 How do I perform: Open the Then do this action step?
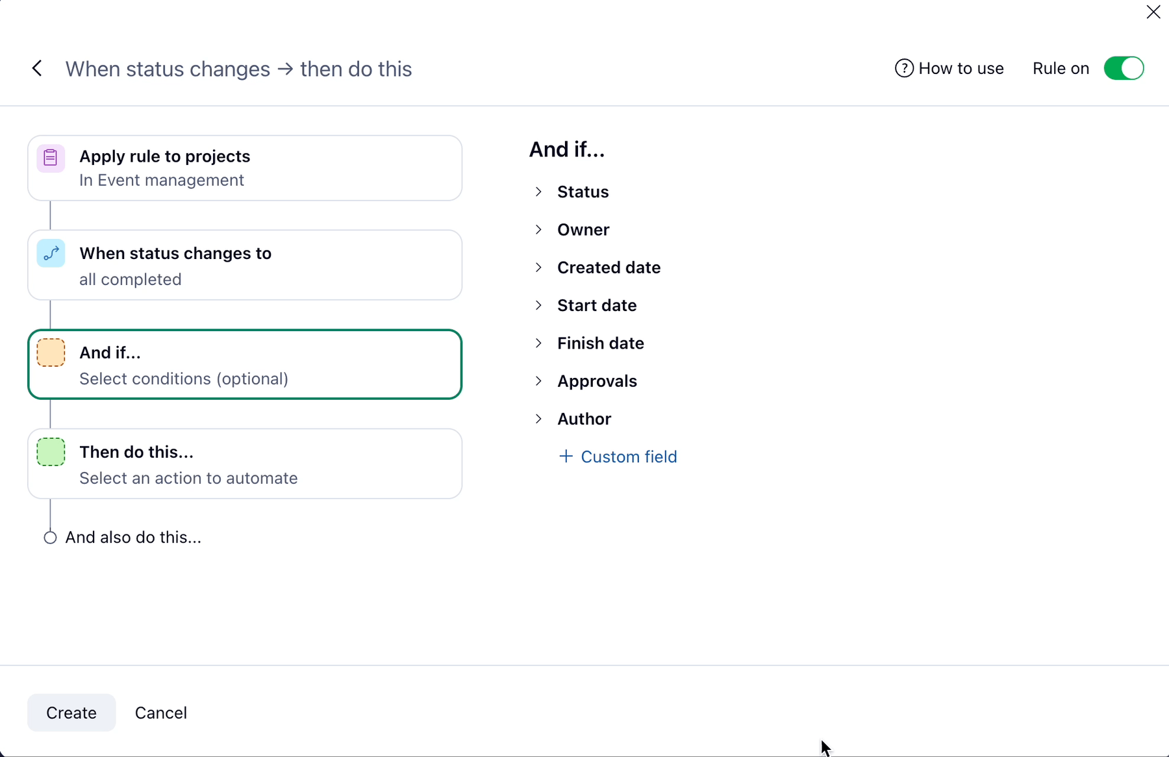click(245, 464)
